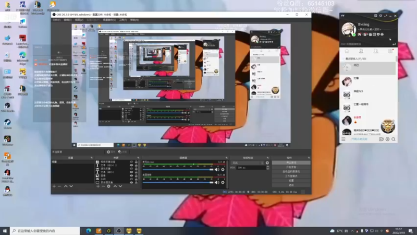The image size is (417, 235).
Task: Open 工具(T) menu in OBS
Action: coord(123,20)
